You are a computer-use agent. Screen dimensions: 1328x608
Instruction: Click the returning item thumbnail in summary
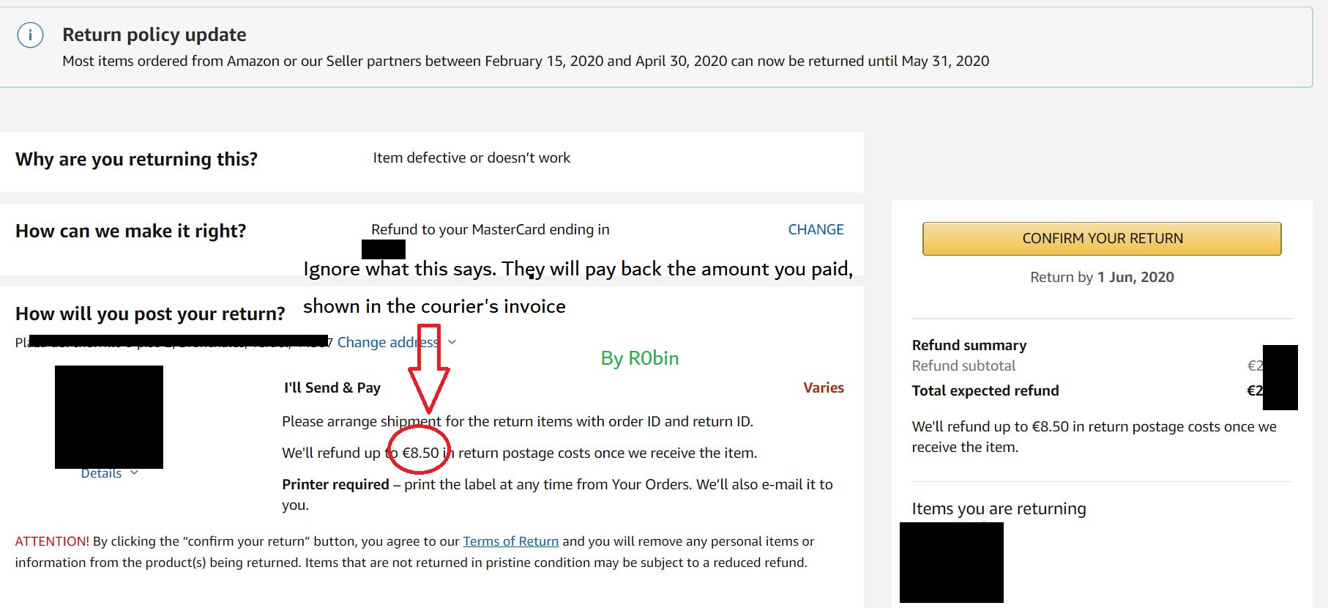coord(951,563)
